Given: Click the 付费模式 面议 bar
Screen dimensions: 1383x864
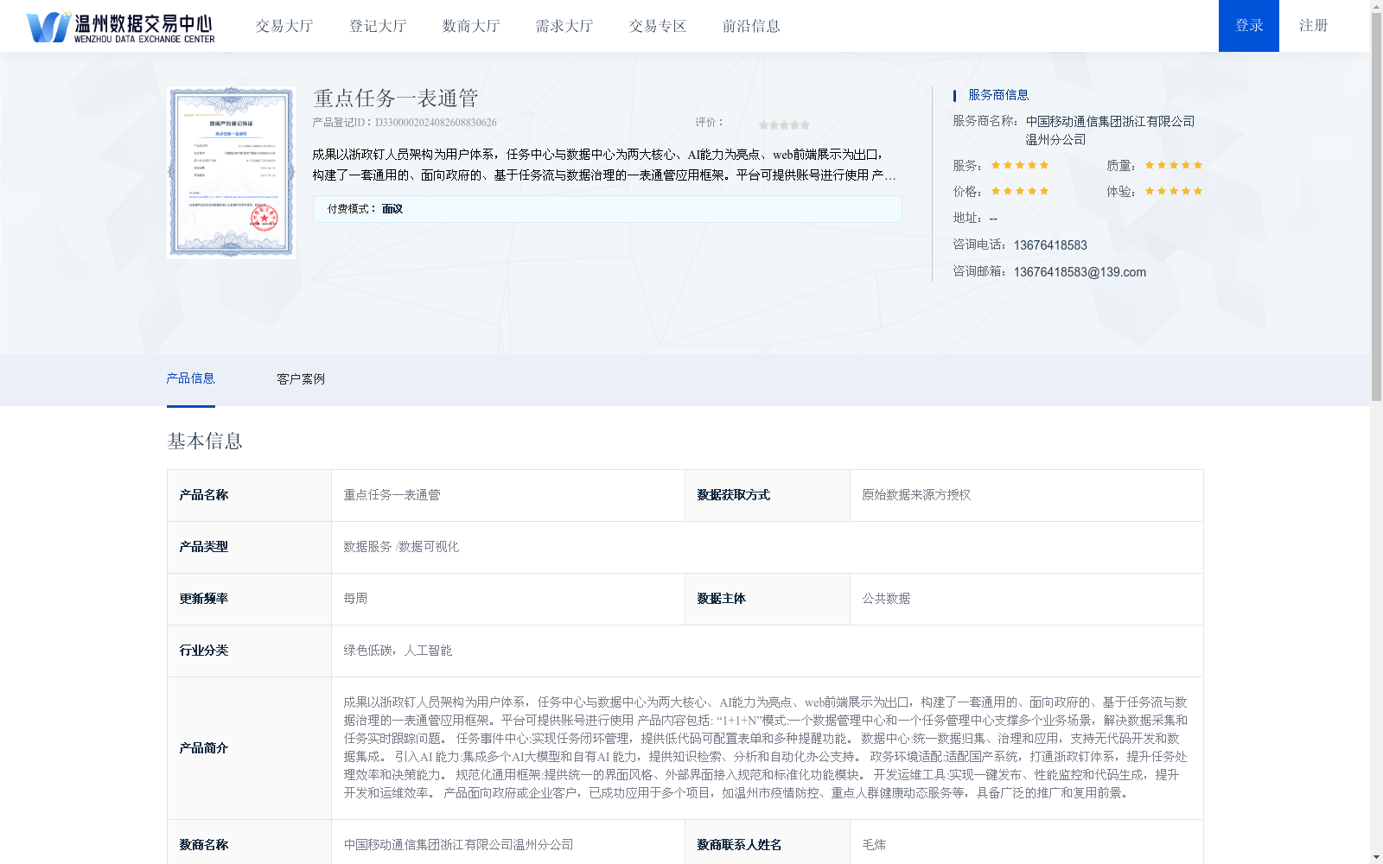Looking at the screenshot, I should (x=607, y=209).
